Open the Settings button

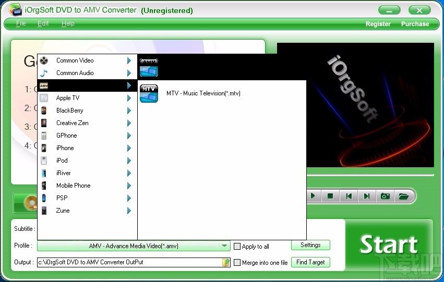click(310, 245)
